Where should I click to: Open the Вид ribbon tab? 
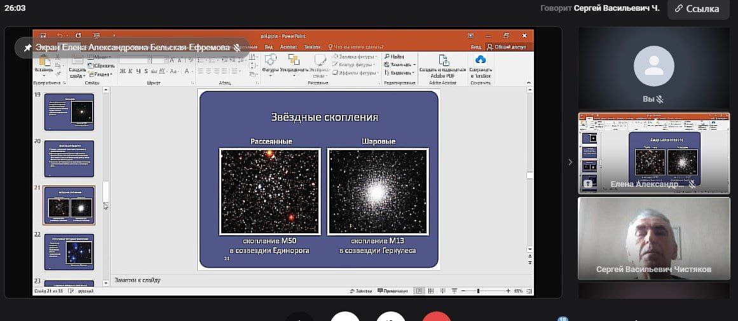[268, 47]
